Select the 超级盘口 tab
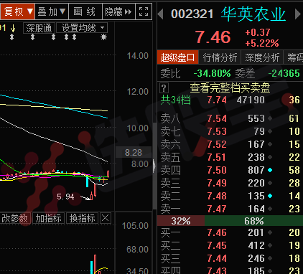Image resolution: width=303 pixels, height=274 pixels. (x=177, y=57)
